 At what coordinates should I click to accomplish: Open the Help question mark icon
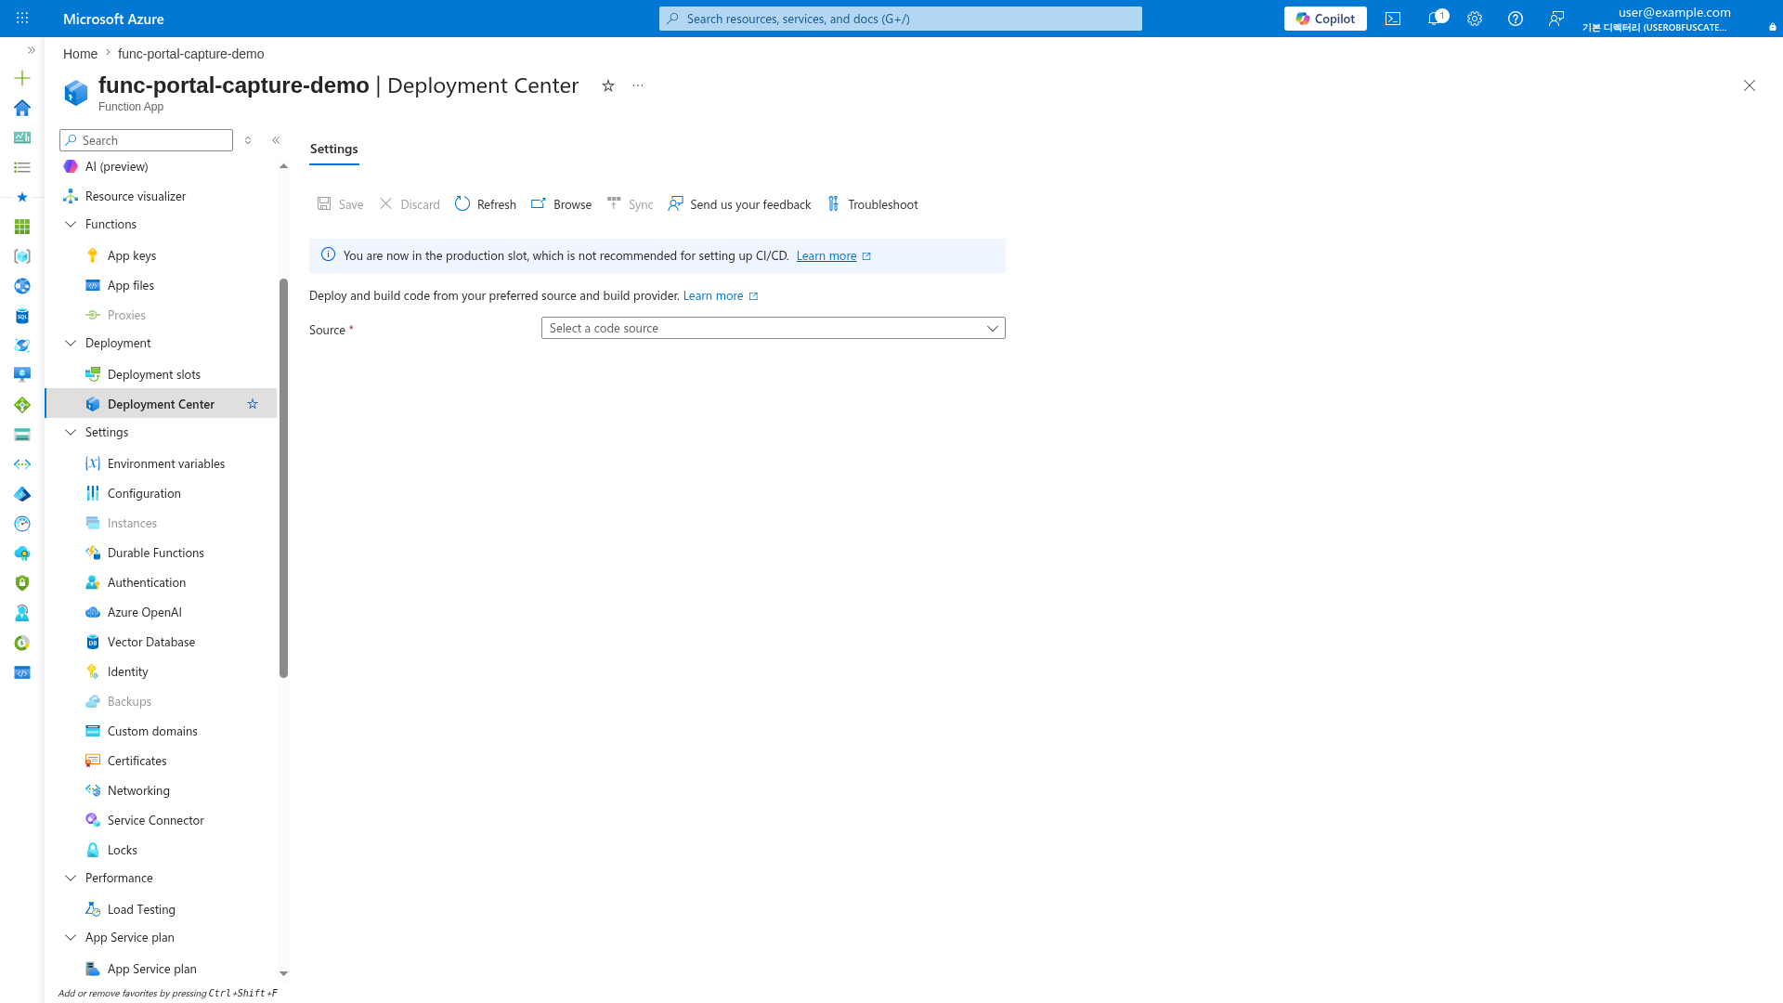click(x=1516, y=19)
